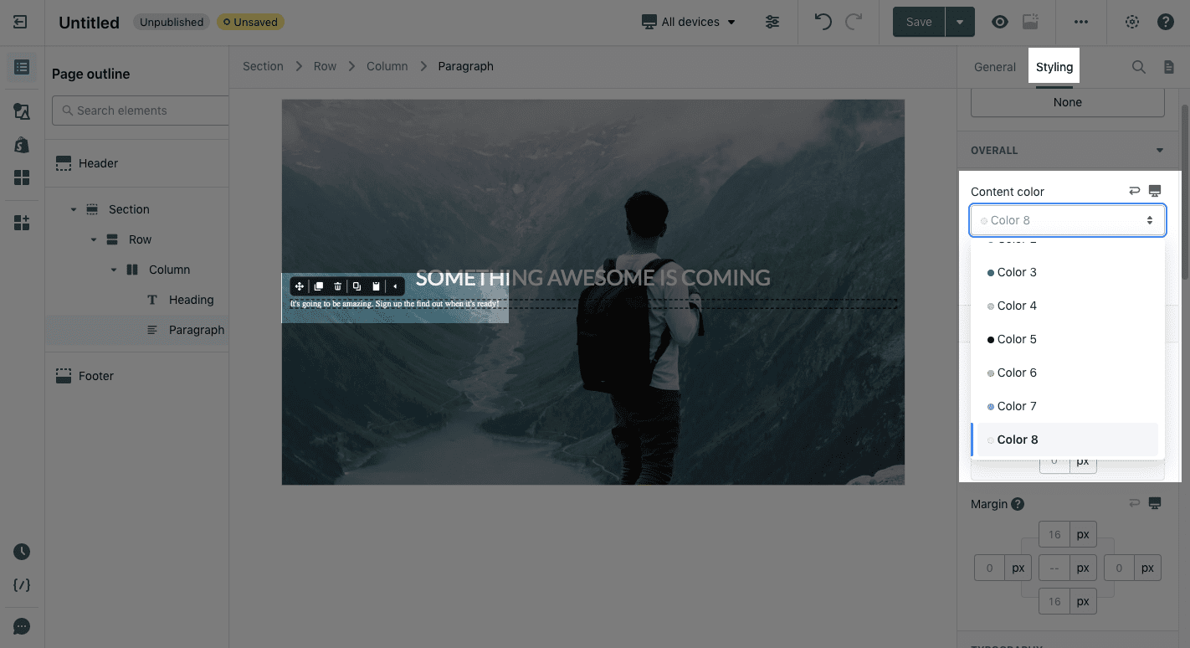Screen dimensions: 1190x648
Task: Click the right margin value field
Action: click(1118, 568)
